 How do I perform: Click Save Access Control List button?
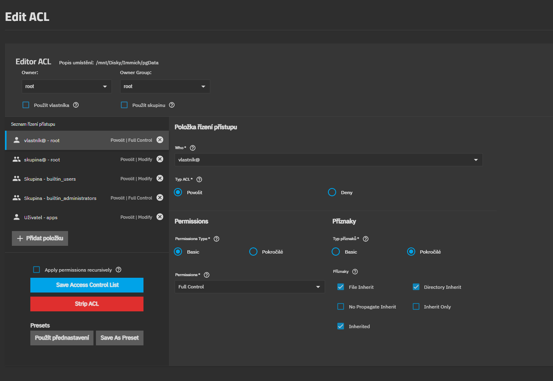(x=87, y=285)
